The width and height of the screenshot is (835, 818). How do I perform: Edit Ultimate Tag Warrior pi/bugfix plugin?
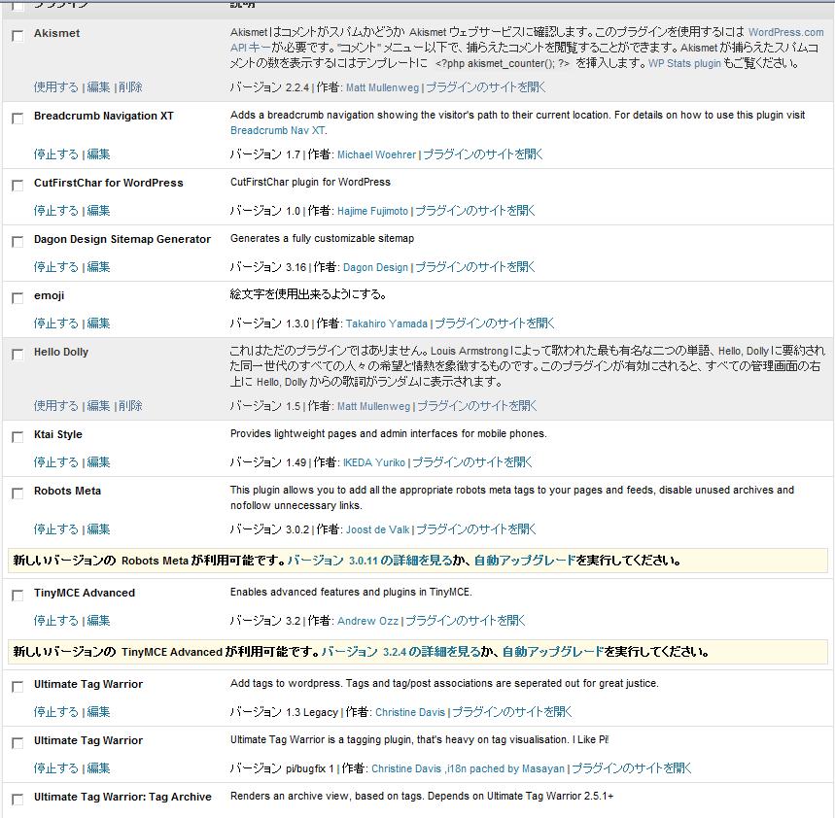[x=98, y=769]
